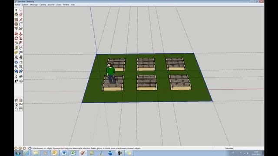This screenshot has width=278, height=156.
Task: Click the first circular status bar icon
Action: [x=16, y=148]
